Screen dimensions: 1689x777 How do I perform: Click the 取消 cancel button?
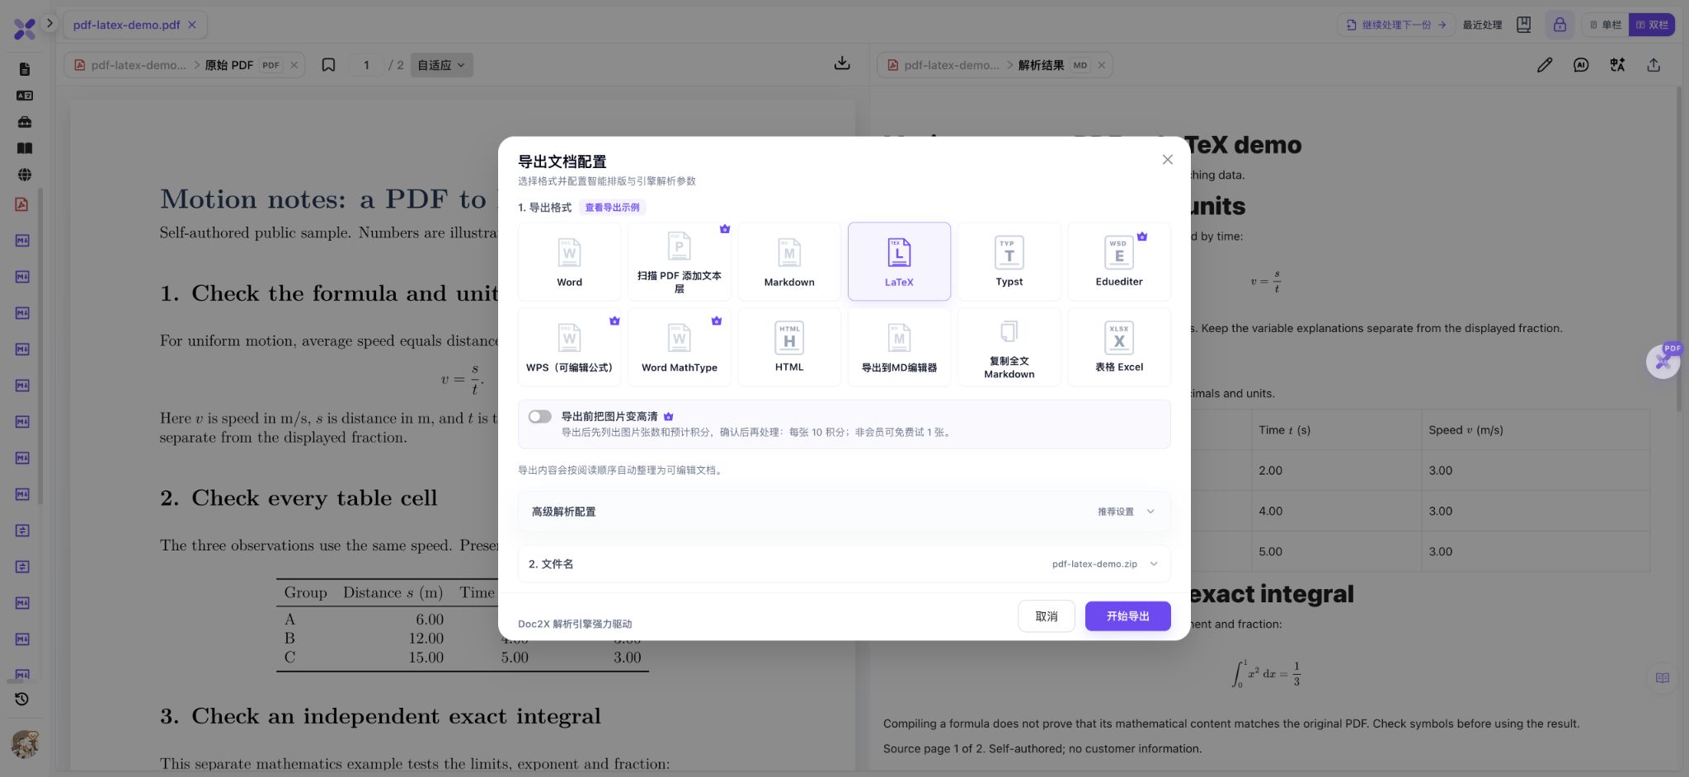click(x=1046, y=616)
